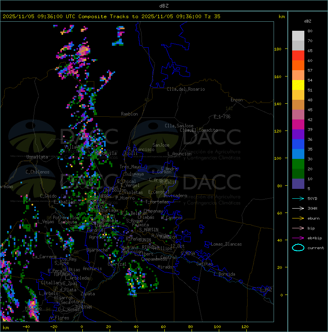
Task: Click the Uspallata place label on map
Action: [37, 157]
